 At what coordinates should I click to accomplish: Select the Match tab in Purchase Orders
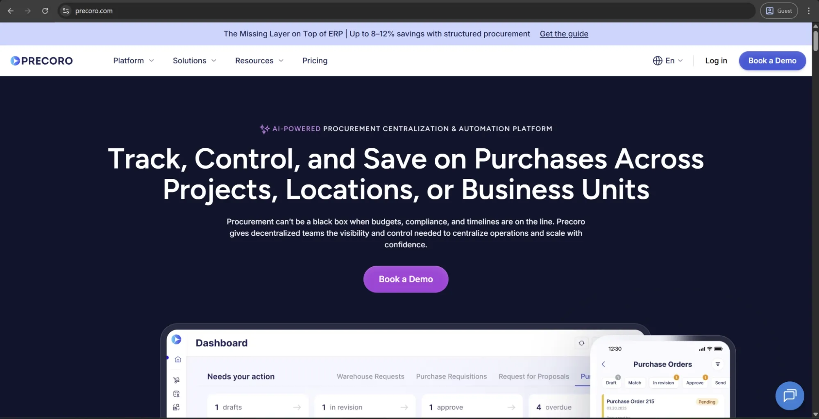(x=635, y=383)
